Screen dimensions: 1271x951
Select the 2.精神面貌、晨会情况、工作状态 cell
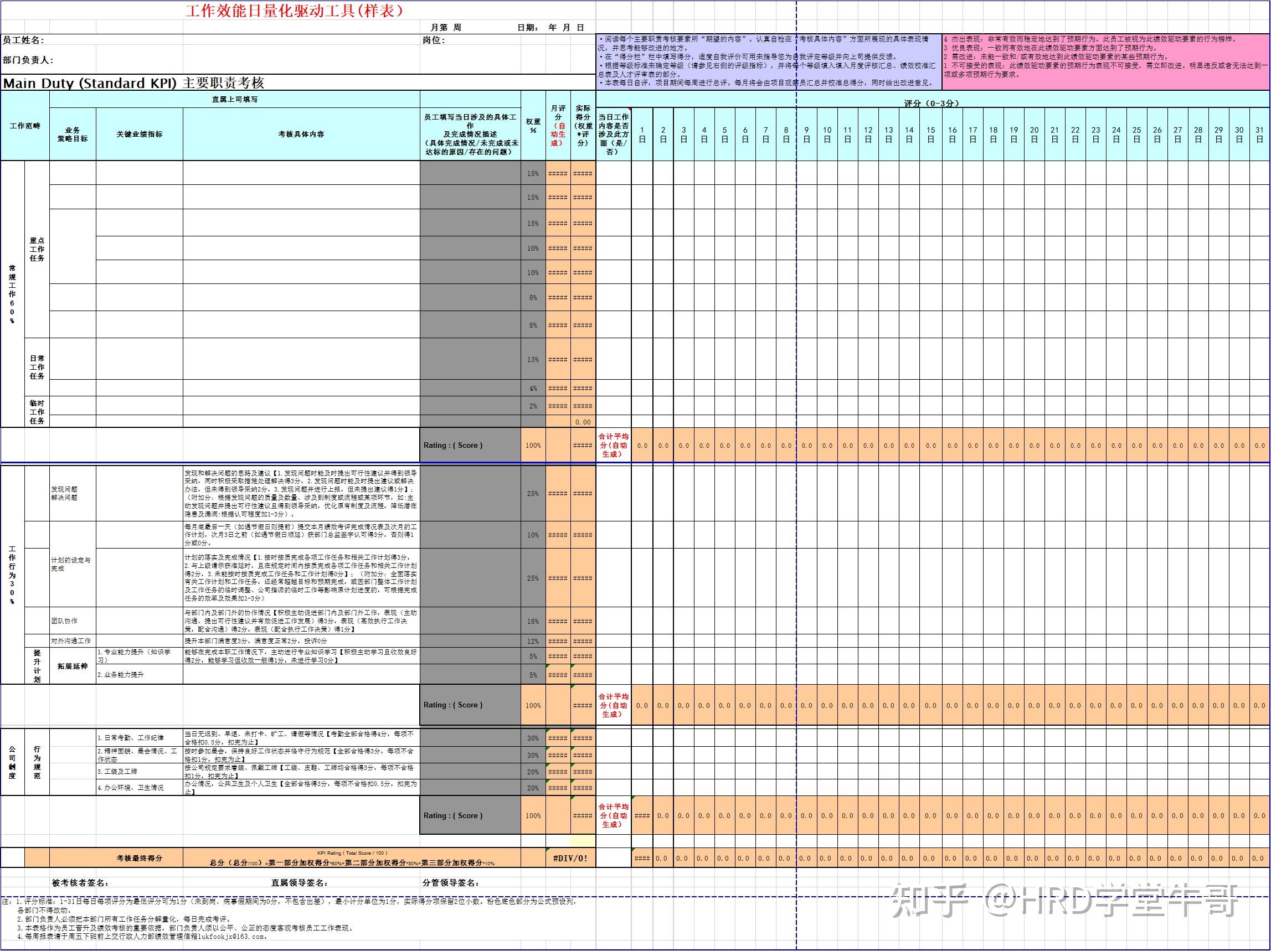click(139, 754)
